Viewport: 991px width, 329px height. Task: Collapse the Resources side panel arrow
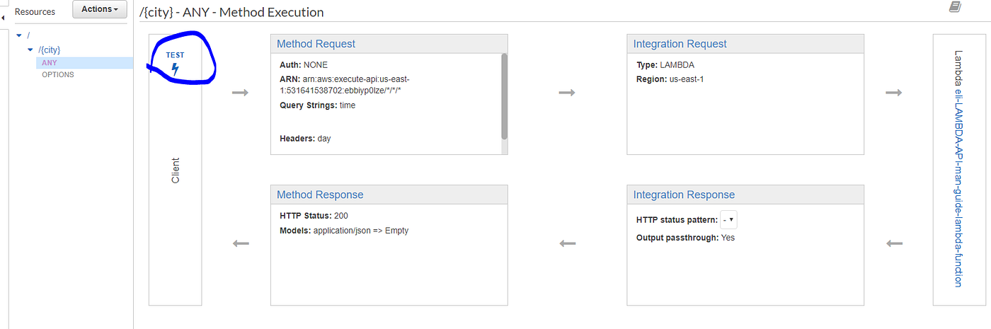[3, 16]
